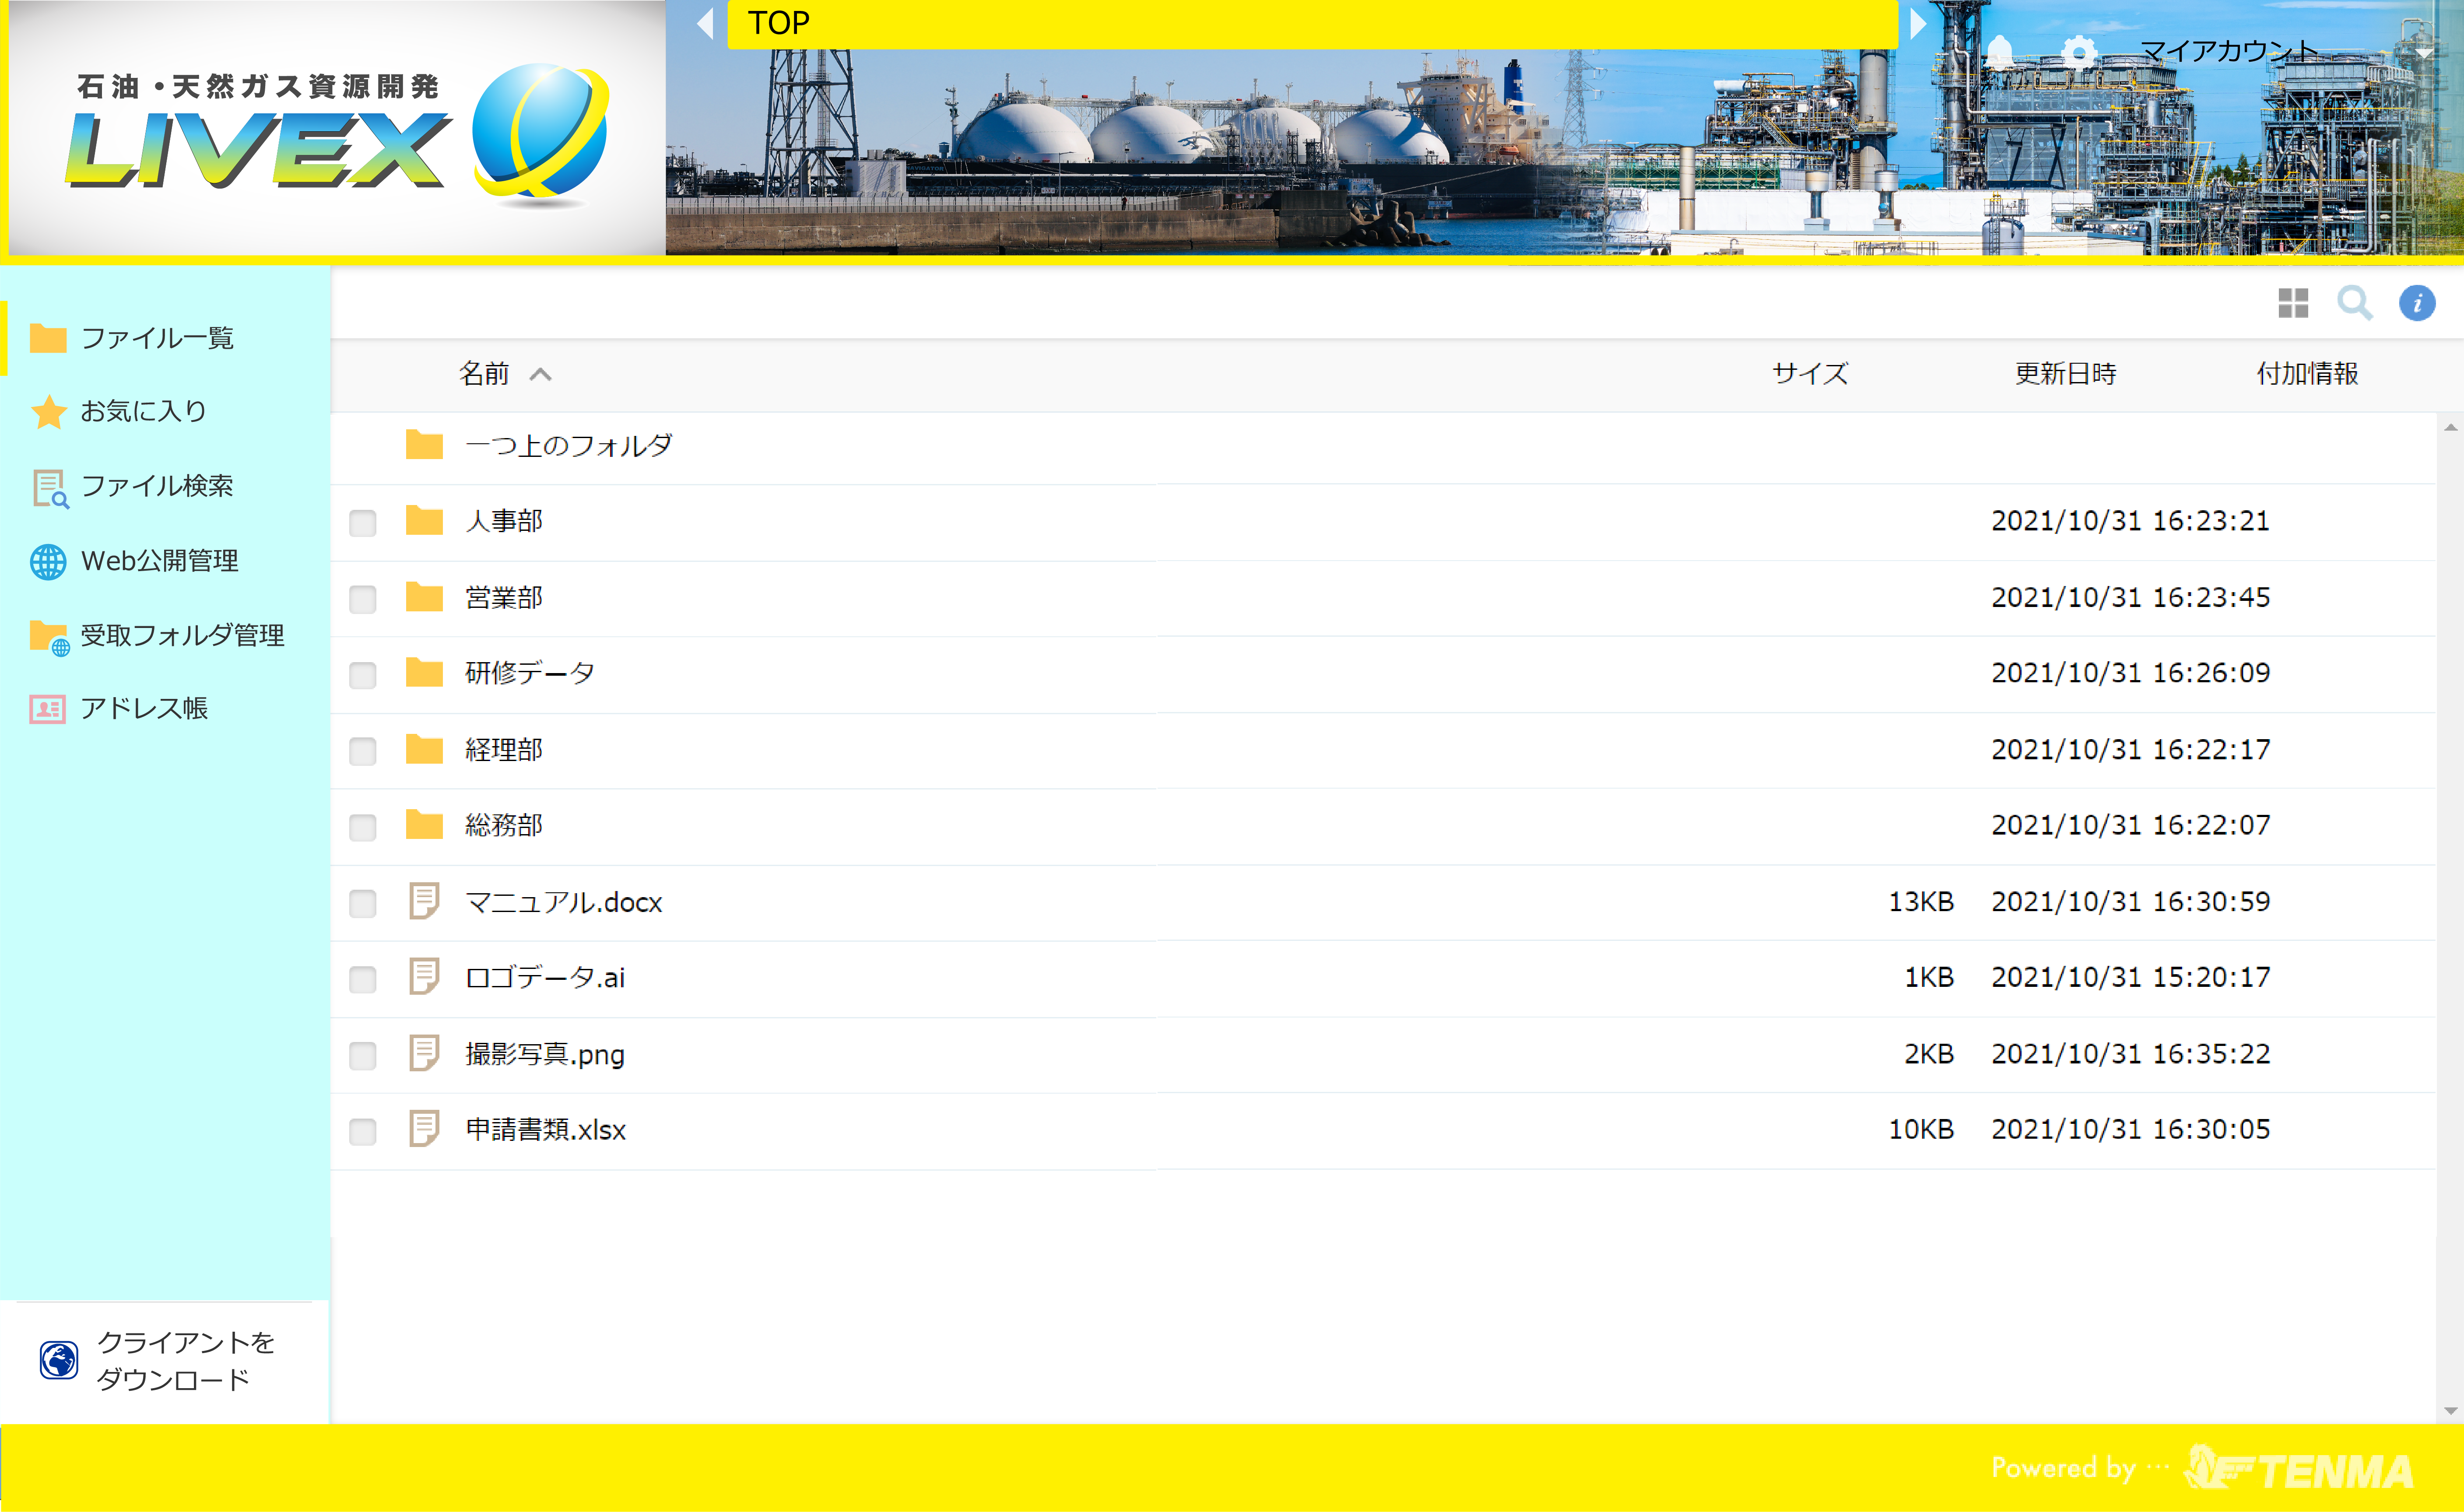Toggle the 名前 sort direction arrow
Screen dimensions: 2464x1512
[x=540, y=374]
